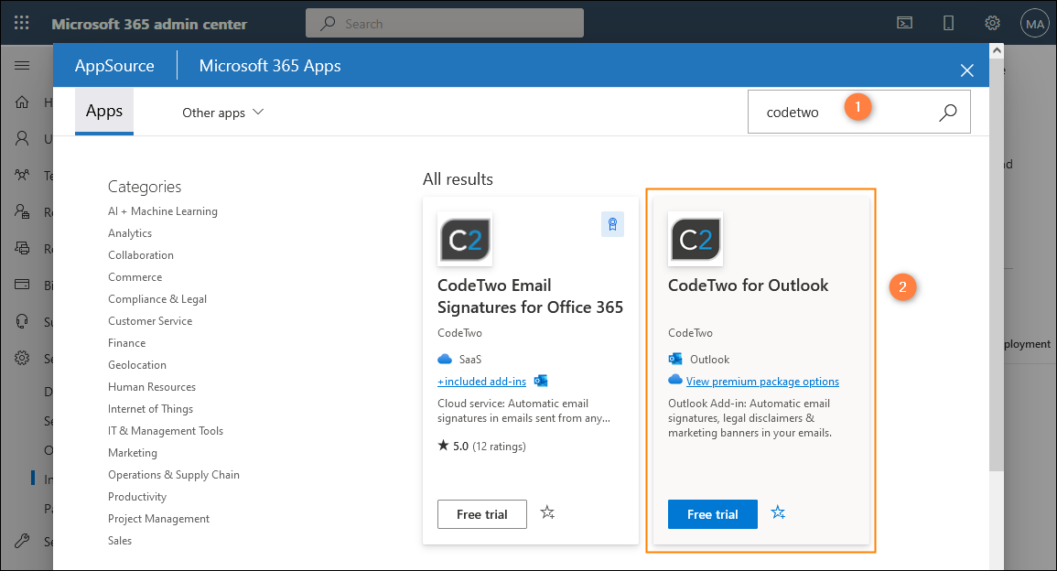Select Marketing category
Viewport: 1057px width, 571px height.
tap(132, 452)
